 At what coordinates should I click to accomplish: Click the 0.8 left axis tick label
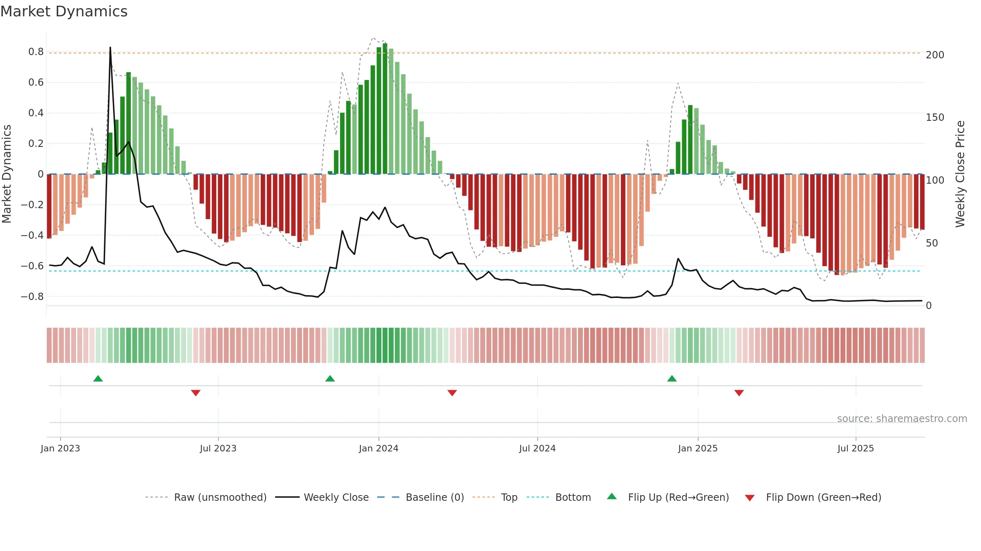(36, 52)
